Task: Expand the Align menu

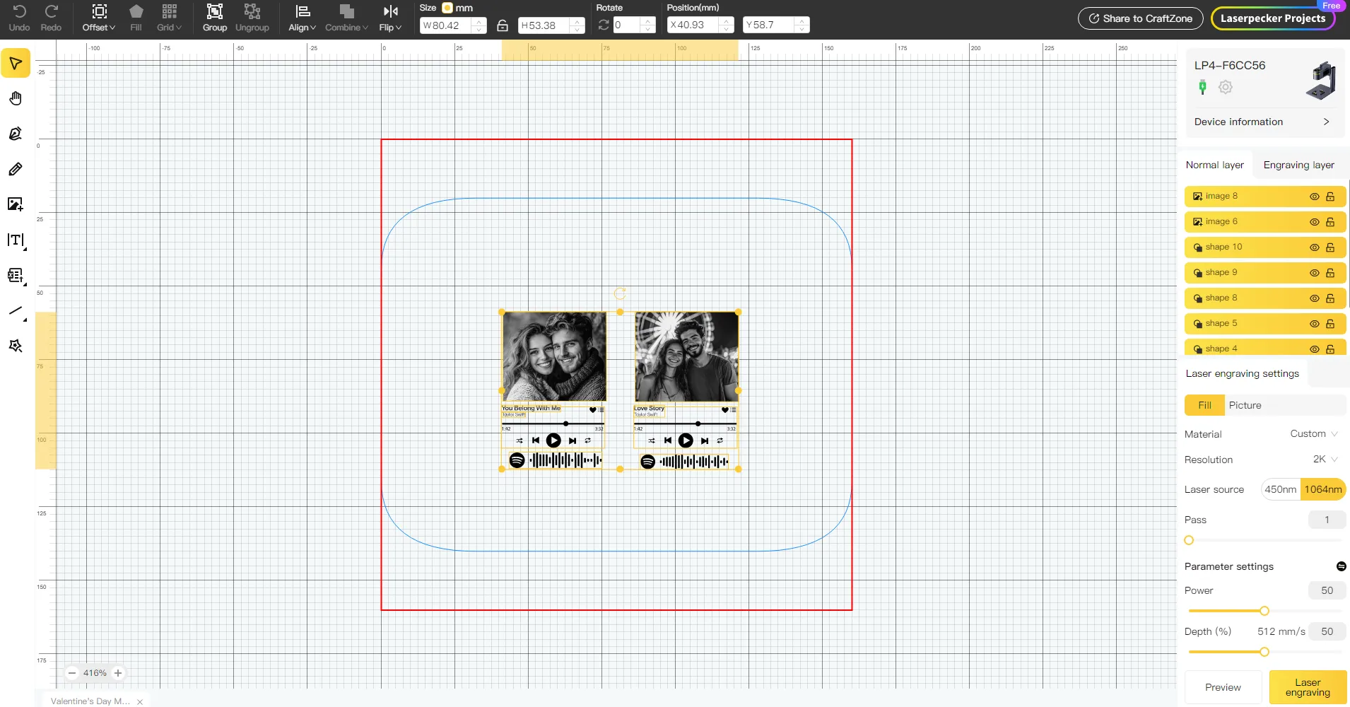Action: [x=303, y=18]
